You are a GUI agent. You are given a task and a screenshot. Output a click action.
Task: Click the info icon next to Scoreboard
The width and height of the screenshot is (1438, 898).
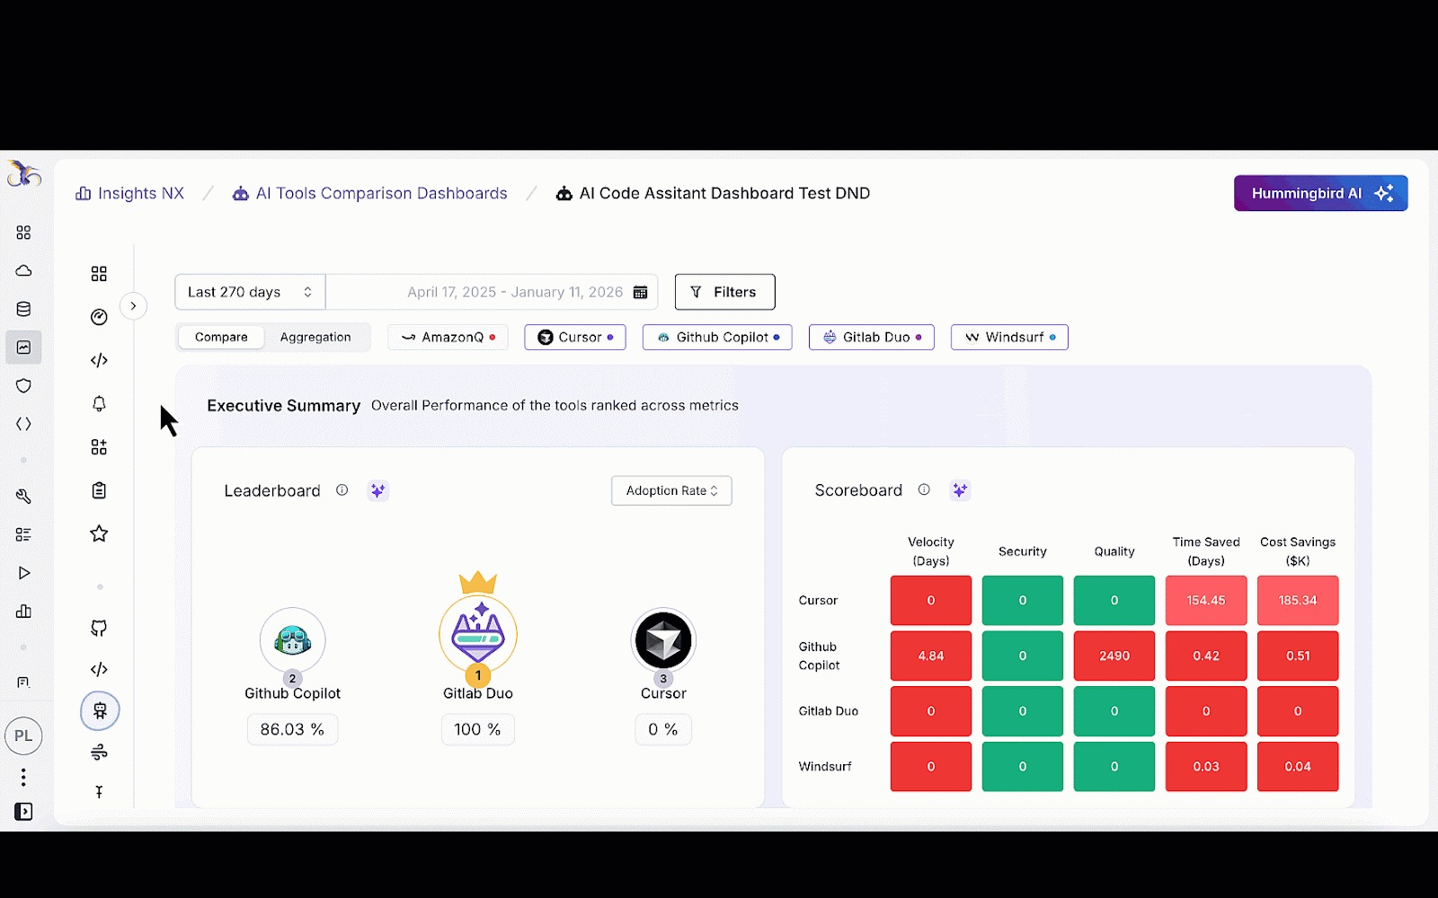[924, 490]
